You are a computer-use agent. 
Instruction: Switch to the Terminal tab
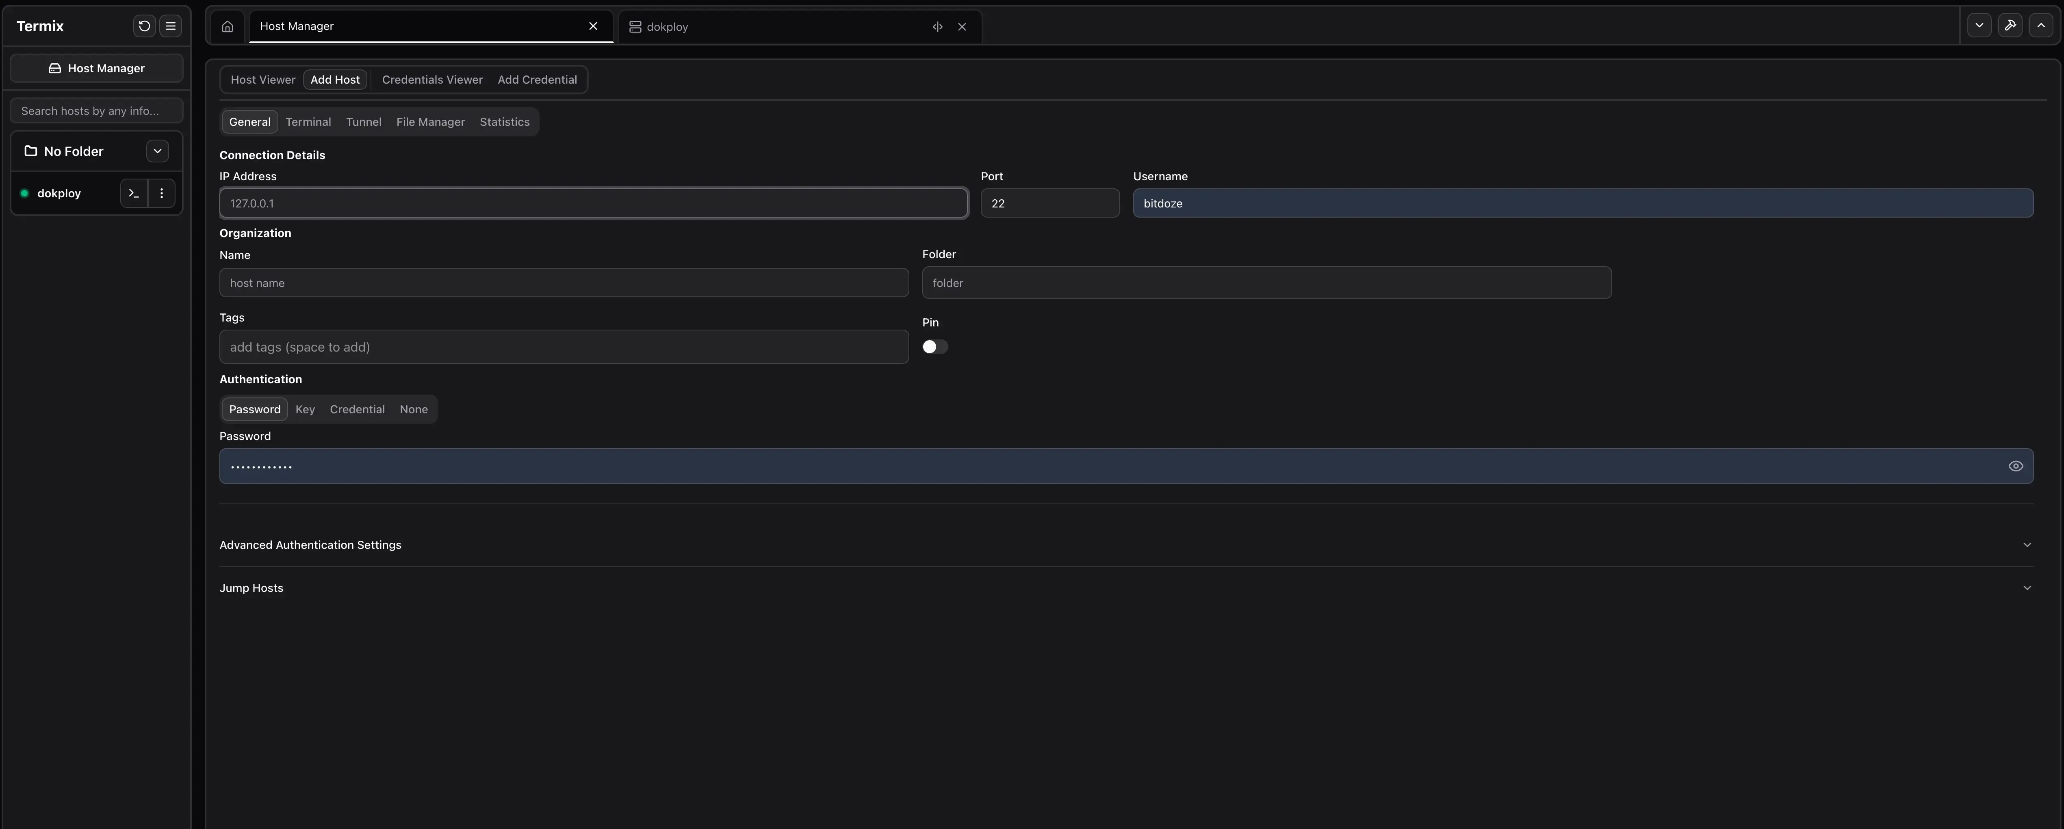coord(308,122)
